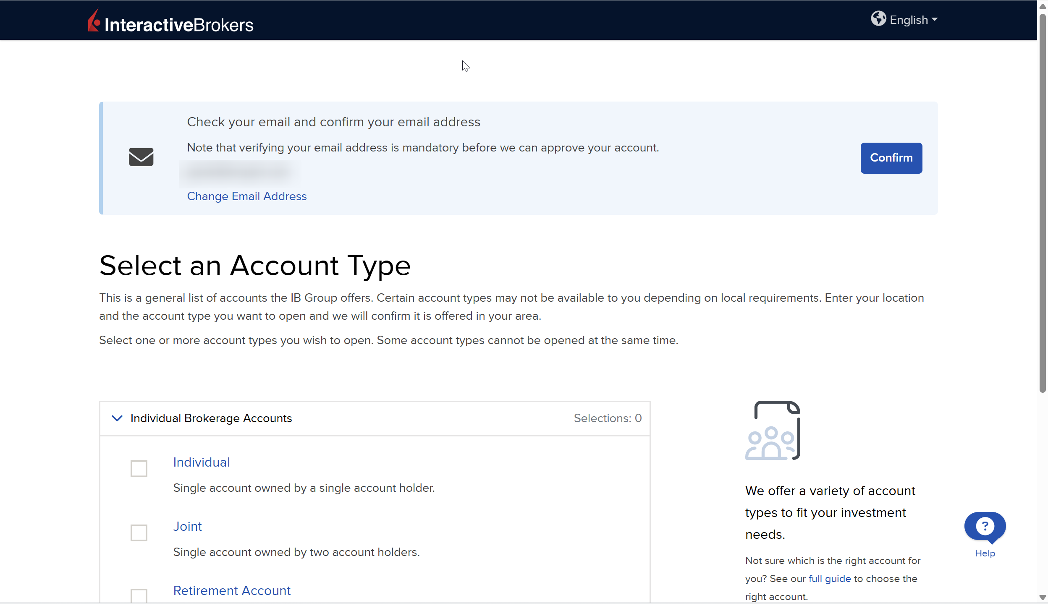Check the Individual account checkbox

(139, 469)
